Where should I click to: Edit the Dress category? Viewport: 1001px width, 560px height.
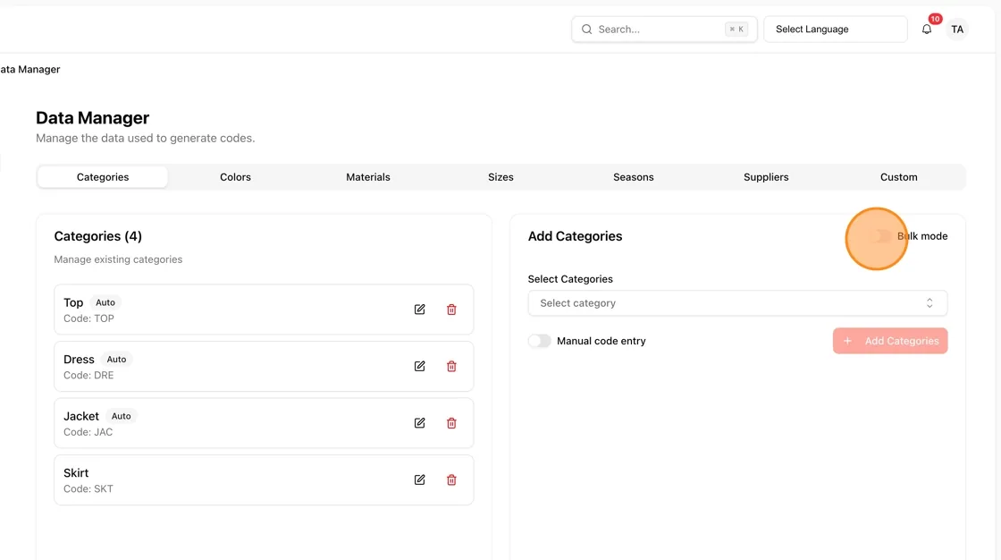point(419,366)
